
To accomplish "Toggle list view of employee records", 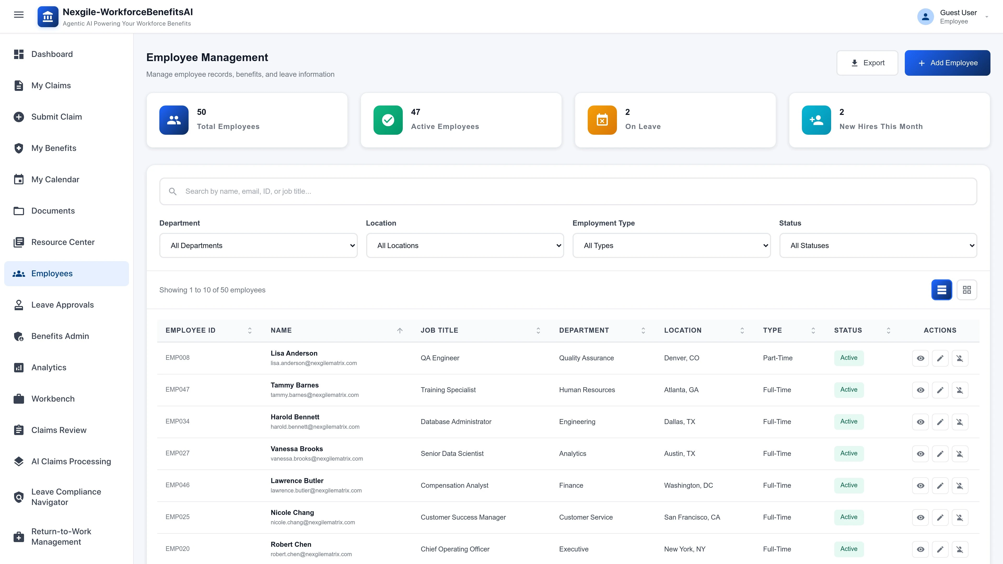I will point(942,290).
